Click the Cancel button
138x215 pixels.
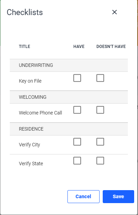click(83, 196)
